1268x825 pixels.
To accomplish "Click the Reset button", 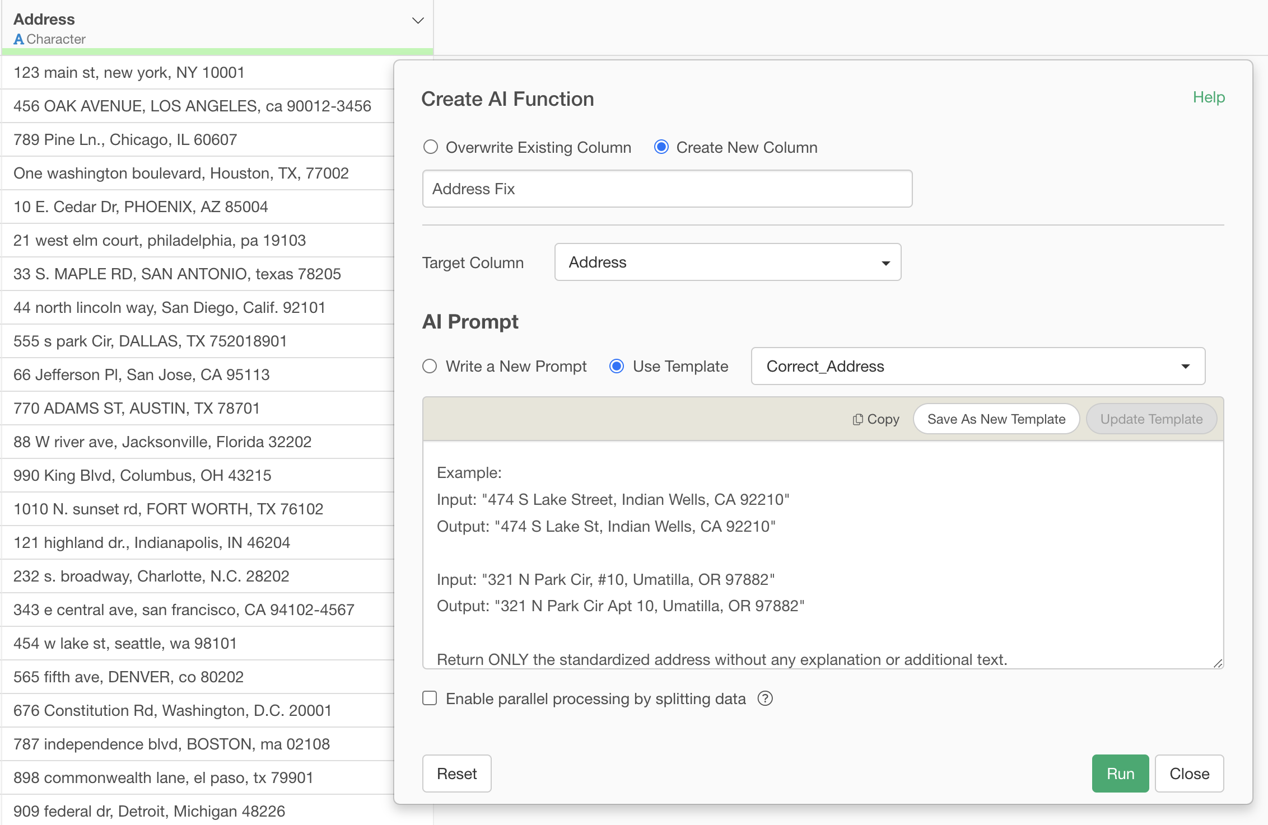I will 456,774.
